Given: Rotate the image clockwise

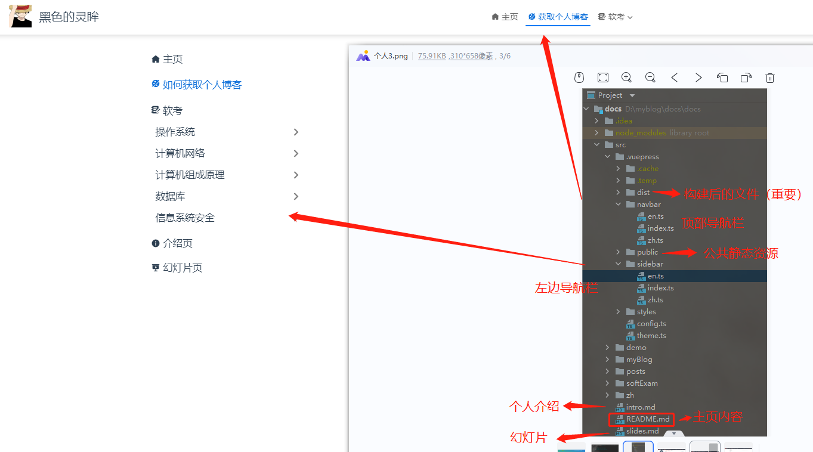Looking at the screenshot, I should coord(746,78).
